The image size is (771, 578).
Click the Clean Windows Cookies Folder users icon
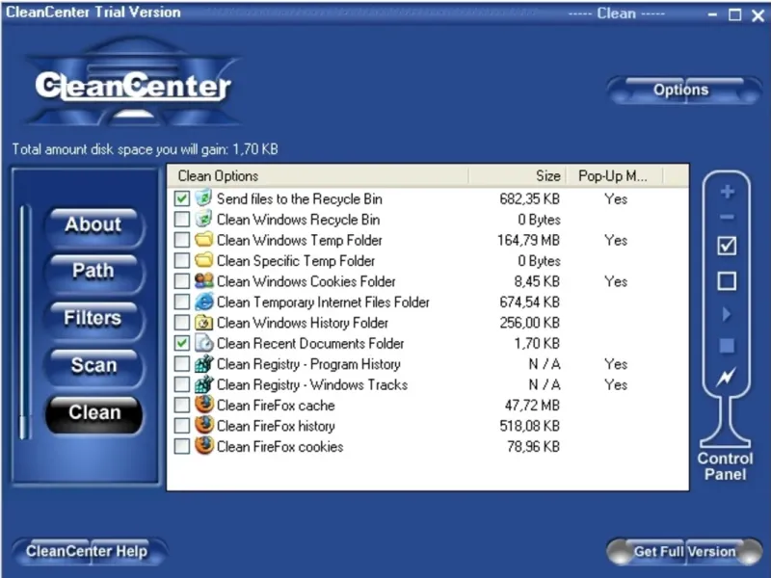(203, 281)
